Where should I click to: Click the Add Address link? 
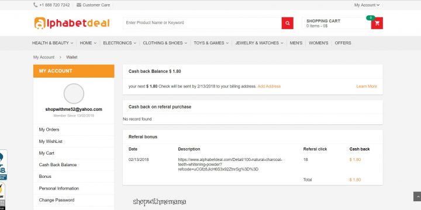click(x=269, y=86)
